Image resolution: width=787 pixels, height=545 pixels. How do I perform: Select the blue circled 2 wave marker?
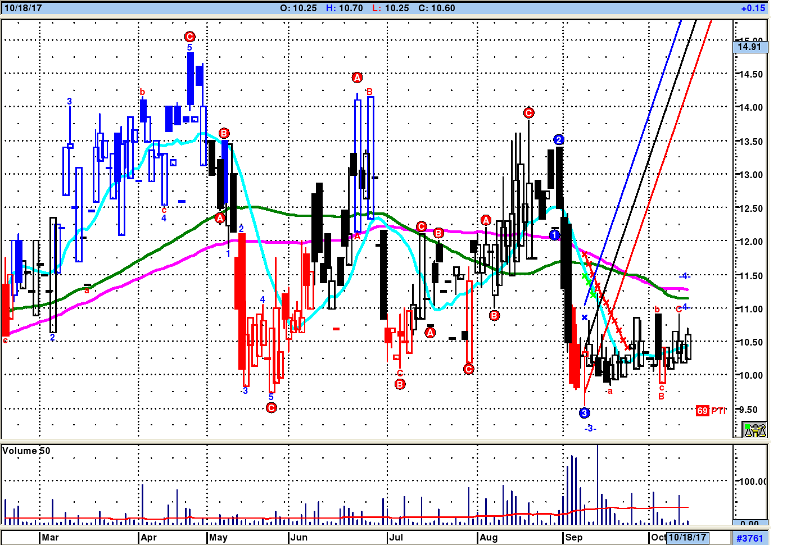[558, 140]
